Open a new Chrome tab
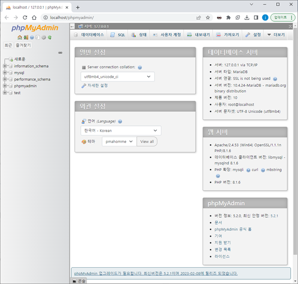Image resolution: width=298 pixels, height=284 pixels. tap(78, 7)
